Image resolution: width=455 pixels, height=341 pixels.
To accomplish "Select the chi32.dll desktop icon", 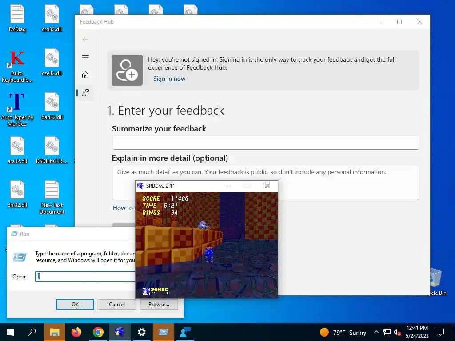I will pyautogui.click(x=17, y=194).
